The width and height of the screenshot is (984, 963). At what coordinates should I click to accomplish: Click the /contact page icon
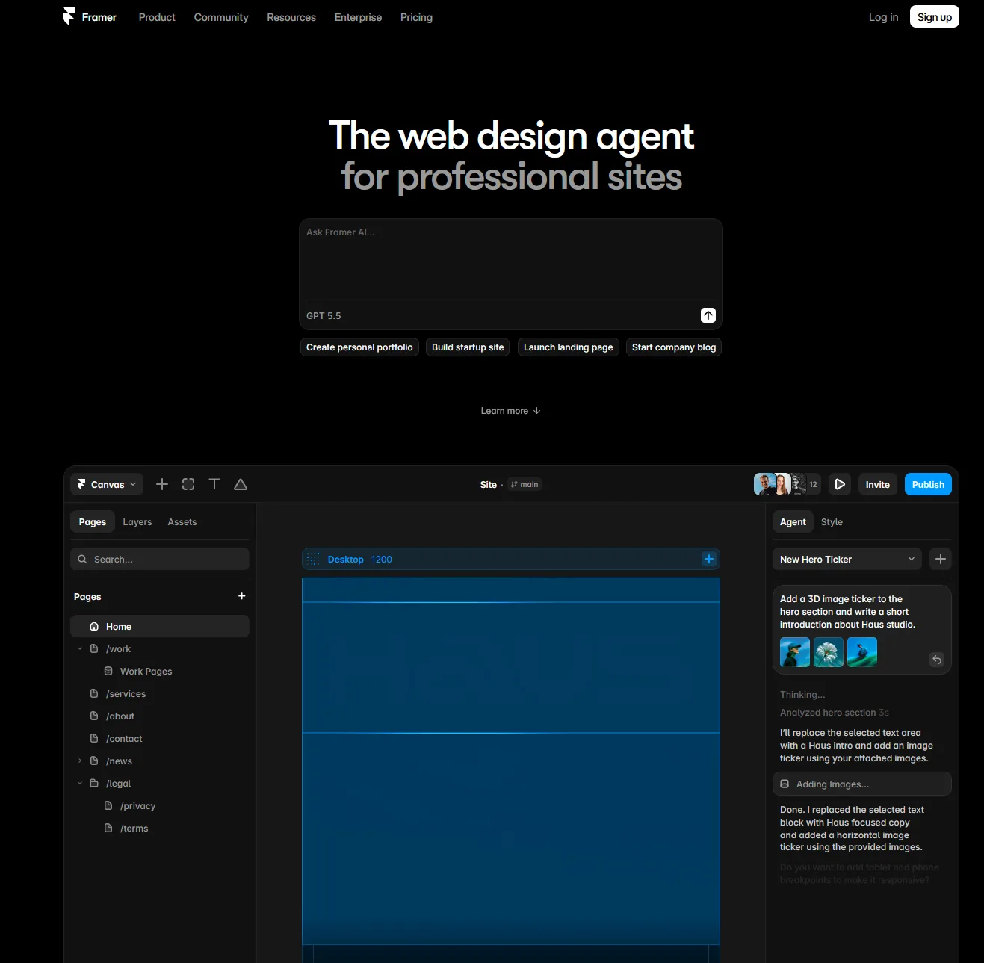tap(94, 738)
